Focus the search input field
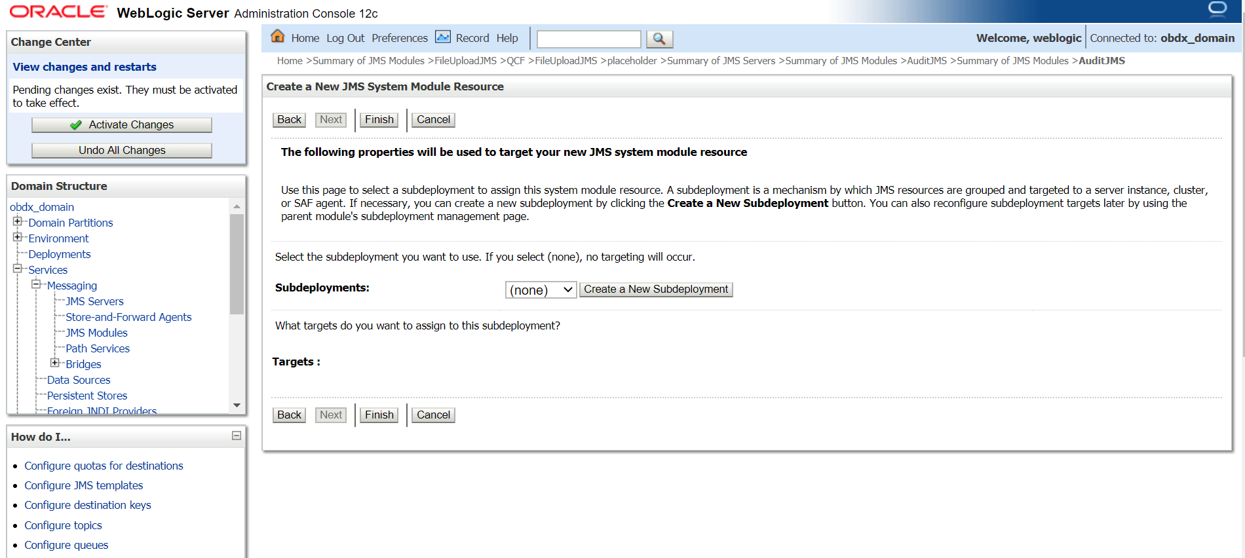The width and height of the screenshot is (1245, 558). point(588,39)
